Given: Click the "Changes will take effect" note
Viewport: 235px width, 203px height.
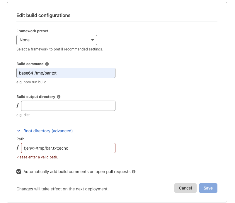Looking at the screenshot, I should pos(62,189).
